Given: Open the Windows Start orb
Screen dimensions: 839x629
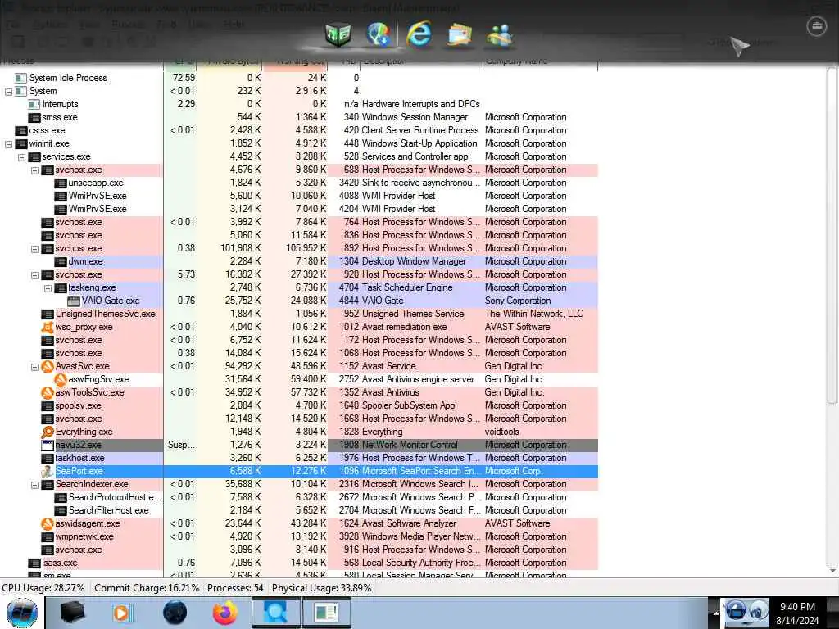Looking at the screenshot, I should tap(22, 613).
